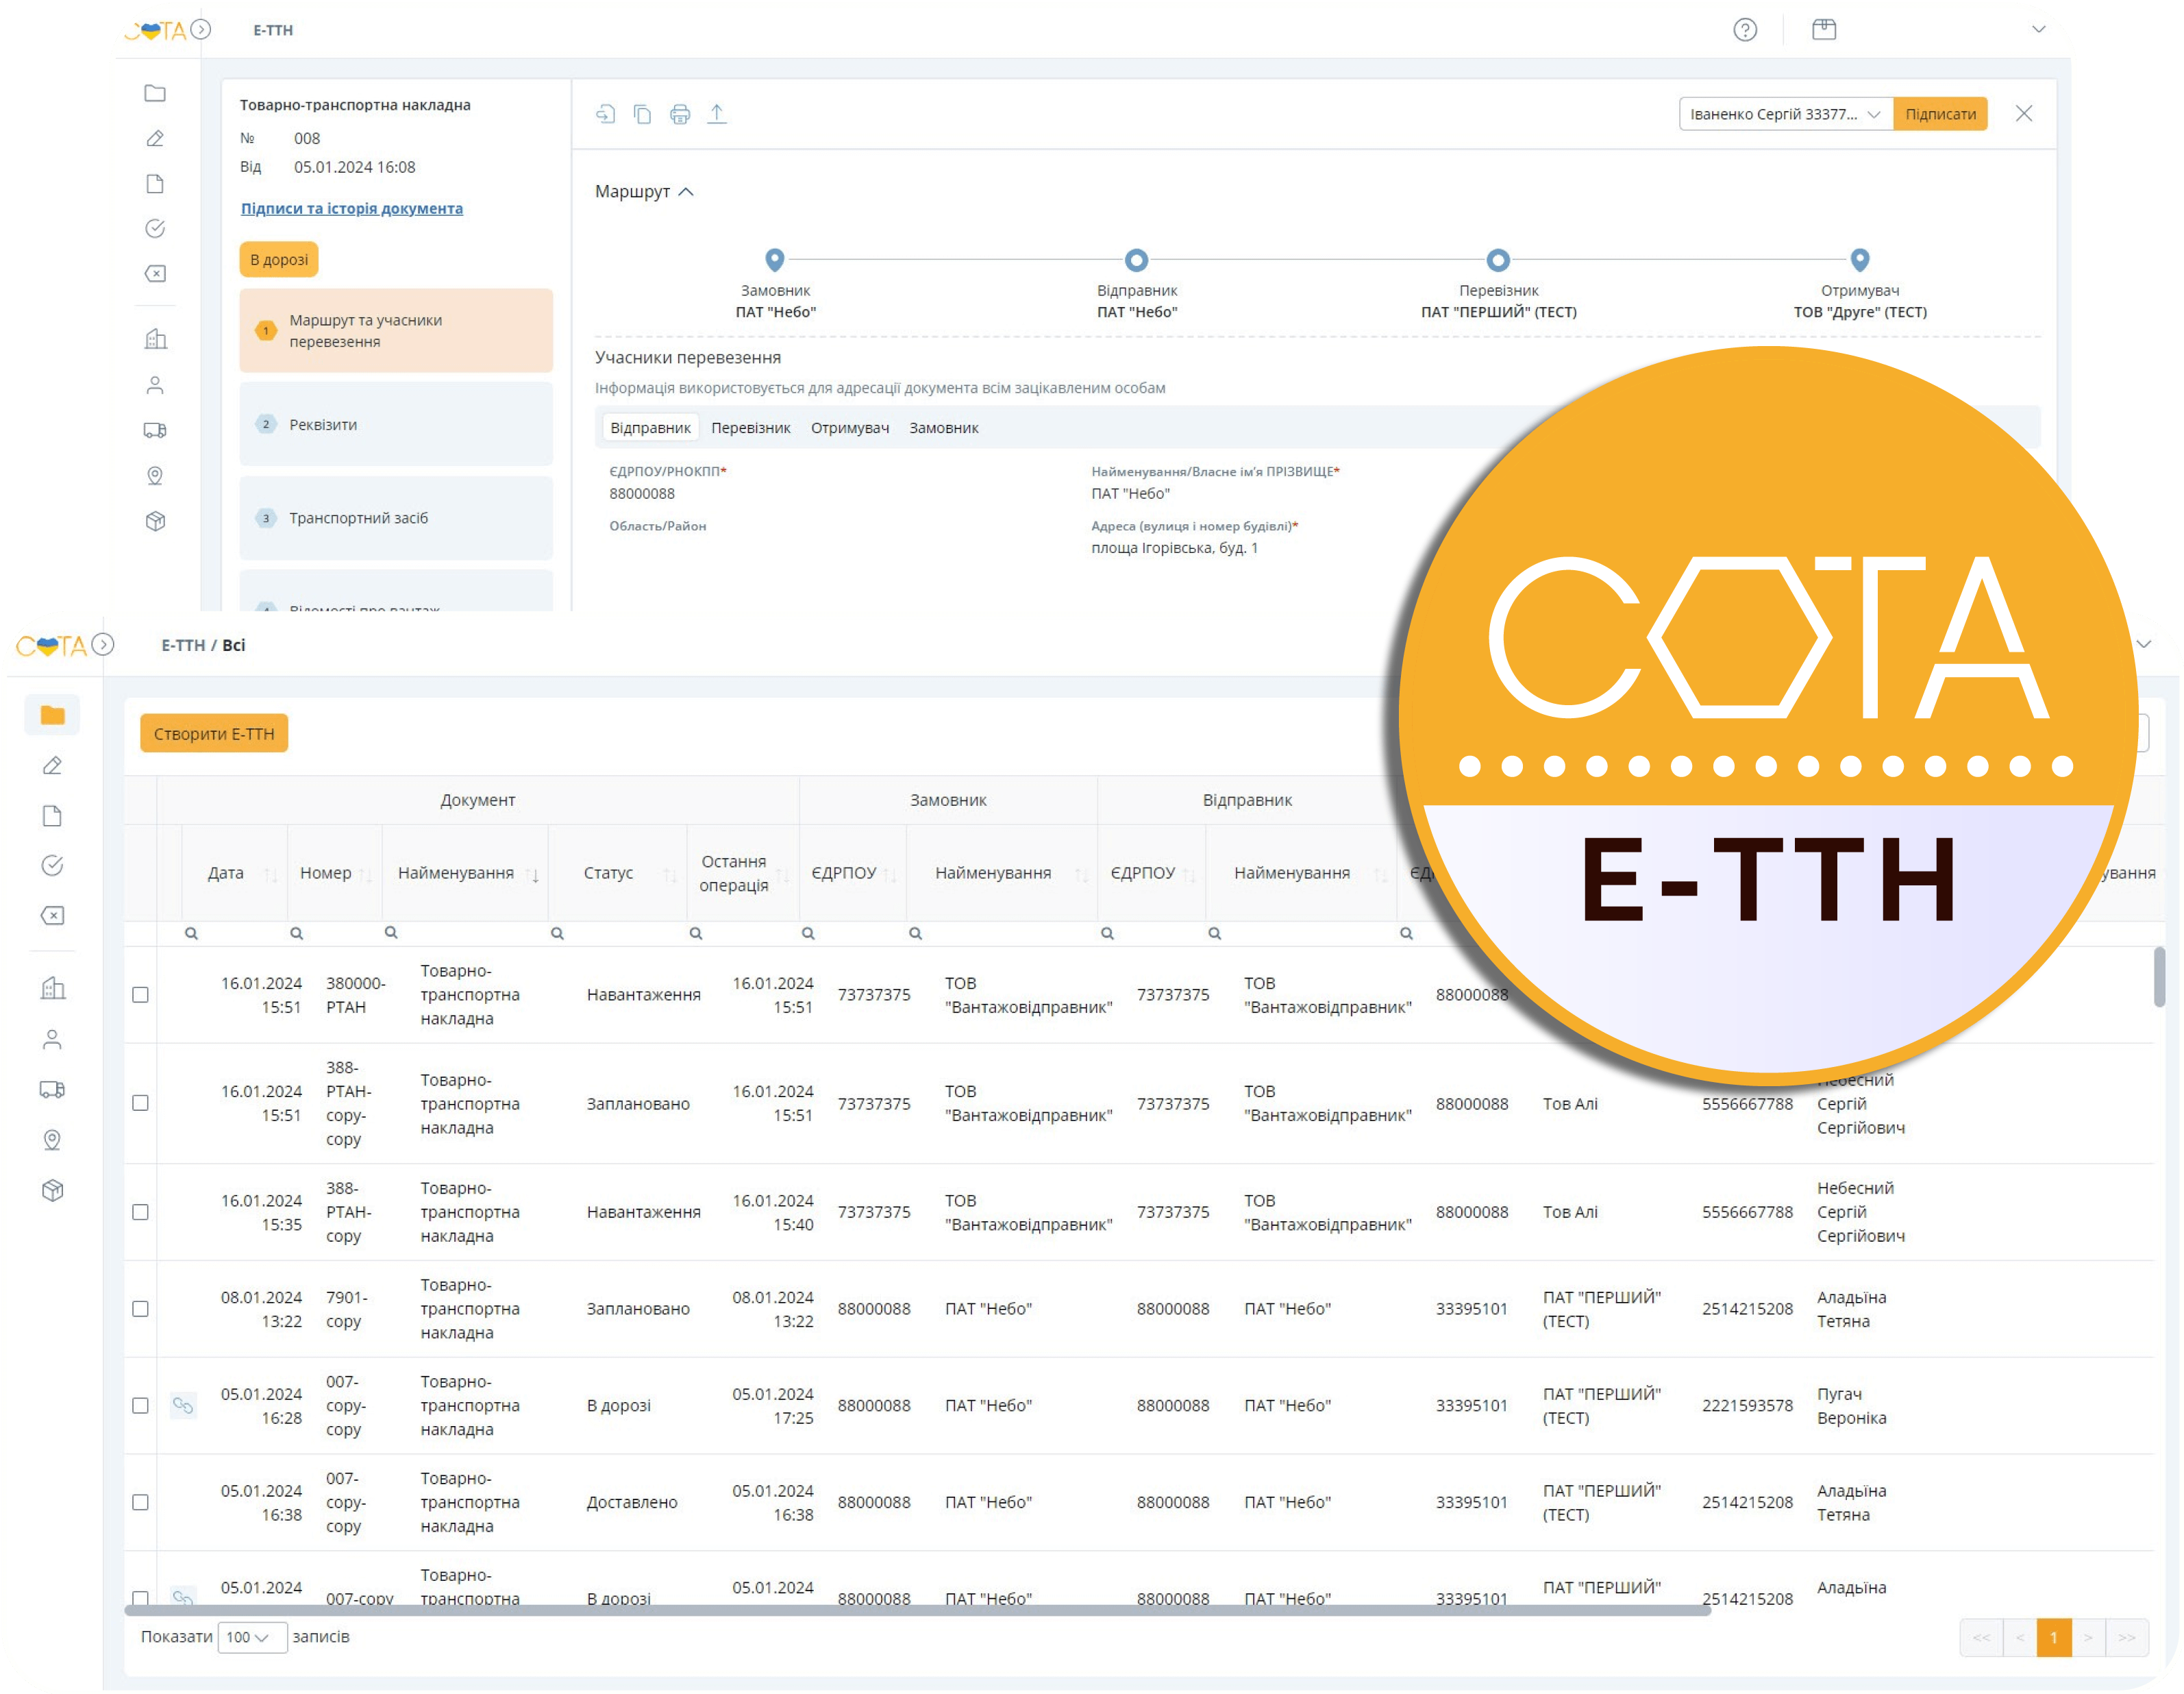This screenshot has height=1694, width=2184.
Task: Click last page double arrow in pagination
Action: click(2127, 1638)
